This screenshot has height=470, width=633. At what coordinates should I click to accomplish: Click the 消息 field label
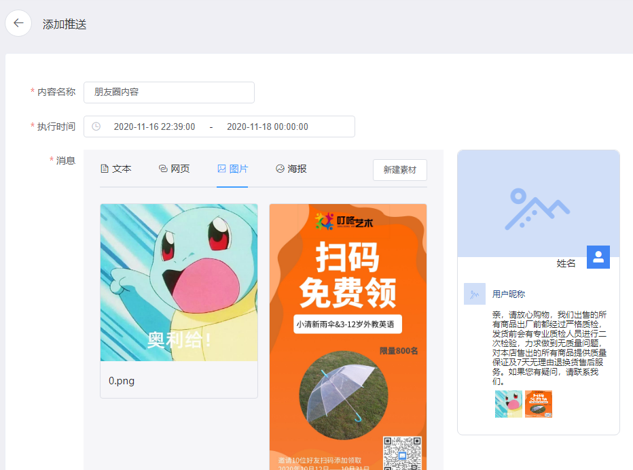[x=66, y=161]
